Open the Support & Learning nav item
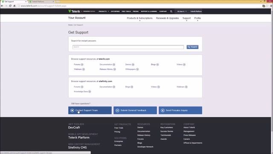 click(x=149, y=12)
